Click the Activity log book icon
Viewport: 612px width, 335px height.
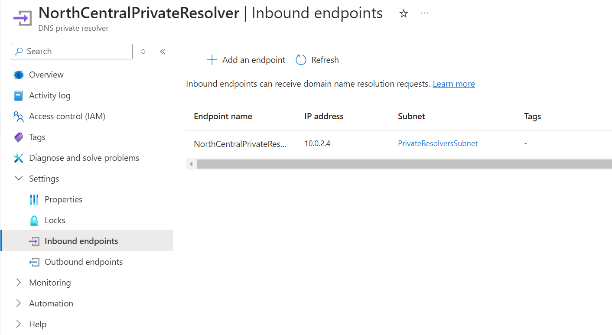point(19,95)
